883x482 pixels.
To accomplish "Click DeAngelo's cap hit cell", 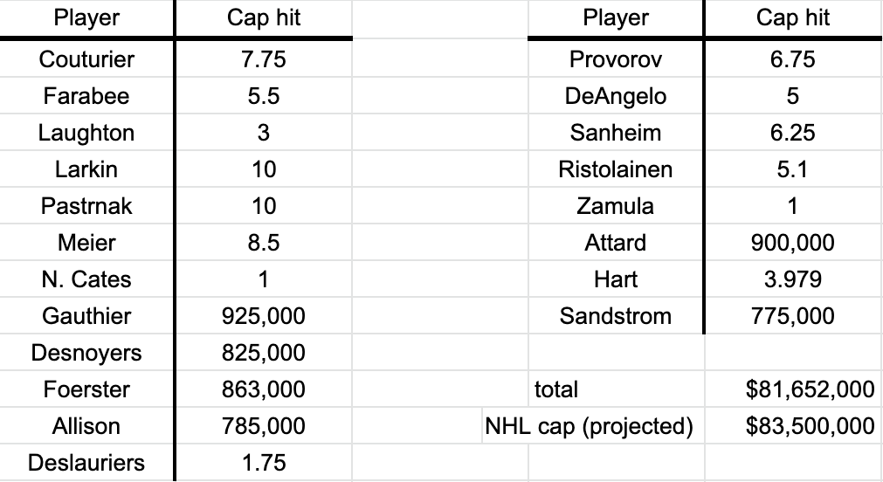I will [792, 96].
